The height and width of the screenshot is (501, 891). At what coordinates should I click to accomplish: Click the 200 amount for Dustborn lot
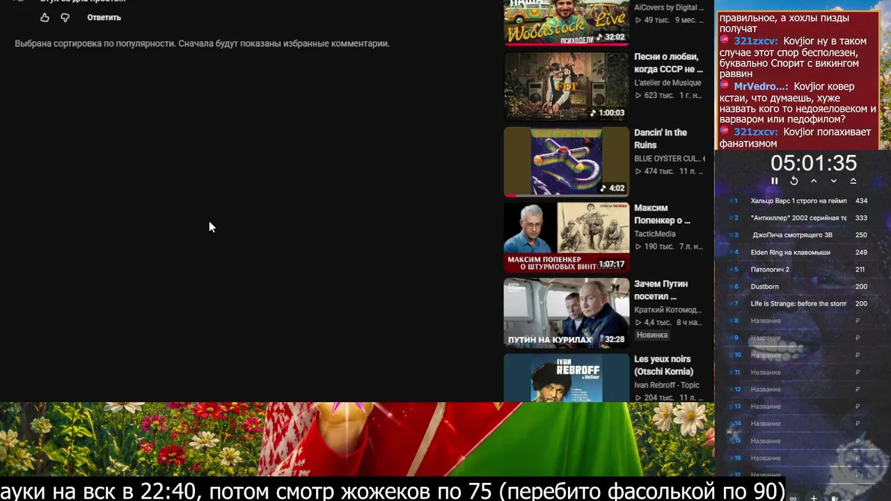[x=861, y=287]
